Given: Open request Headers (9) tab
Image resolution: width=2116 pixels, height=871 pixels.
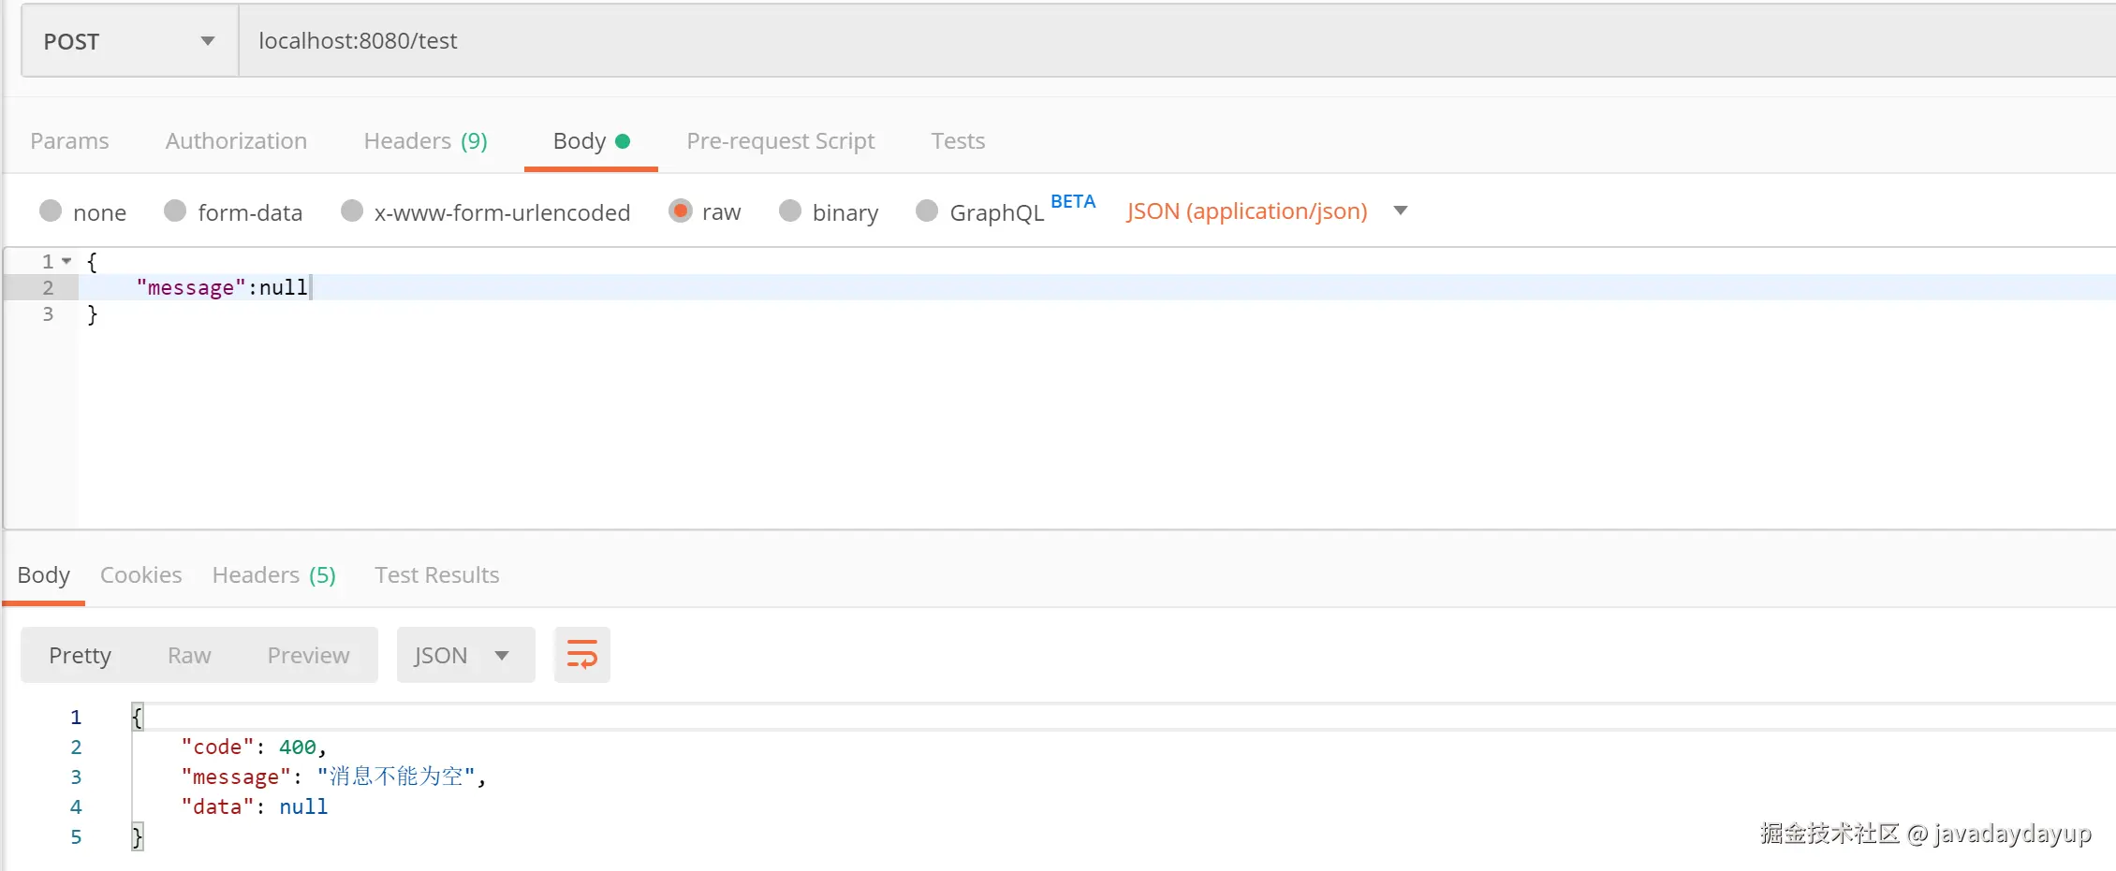Looking at the screenshot, I should pos(425,141).
